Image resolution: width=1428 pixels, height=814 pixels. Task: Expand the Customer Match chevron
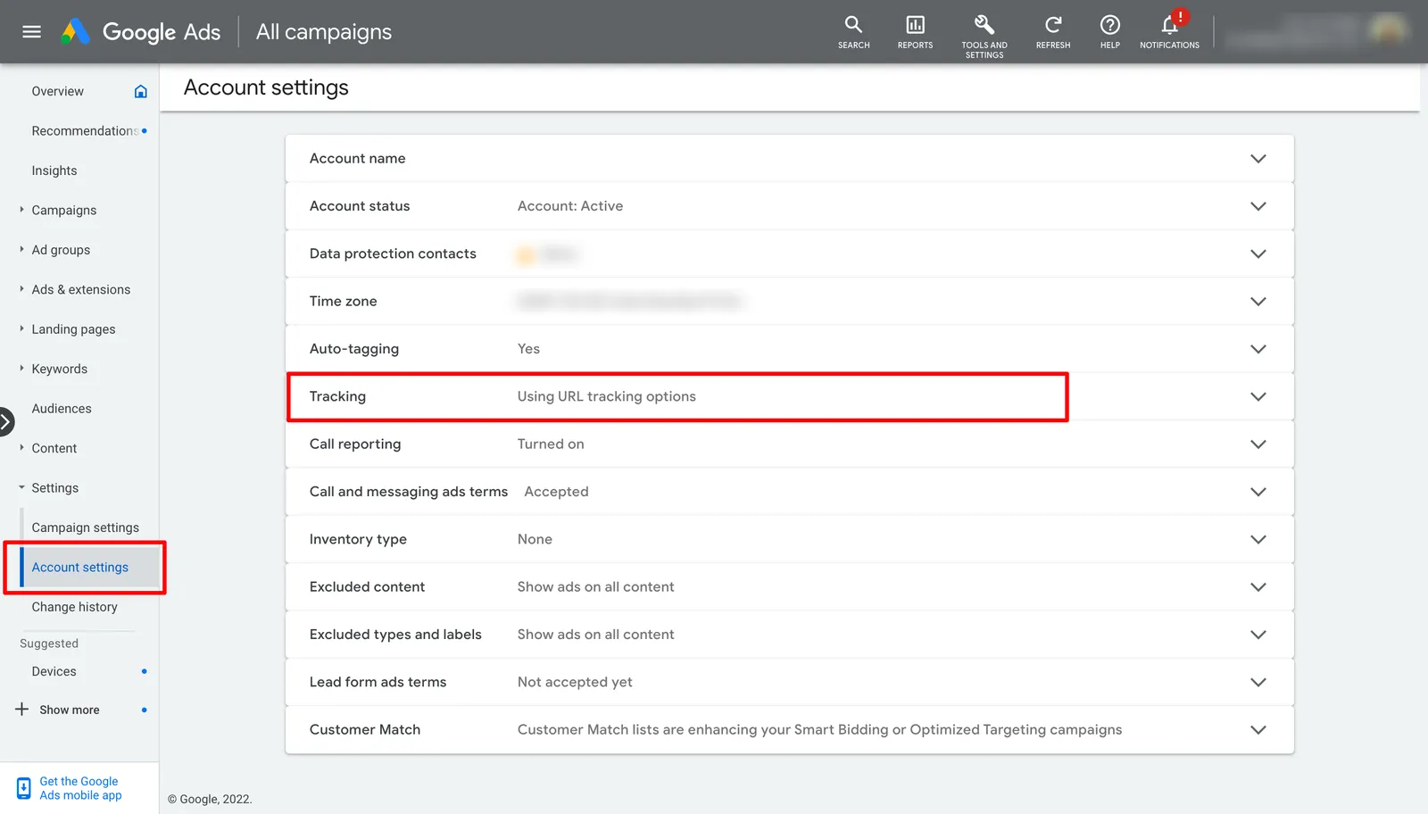(1258, 730)
